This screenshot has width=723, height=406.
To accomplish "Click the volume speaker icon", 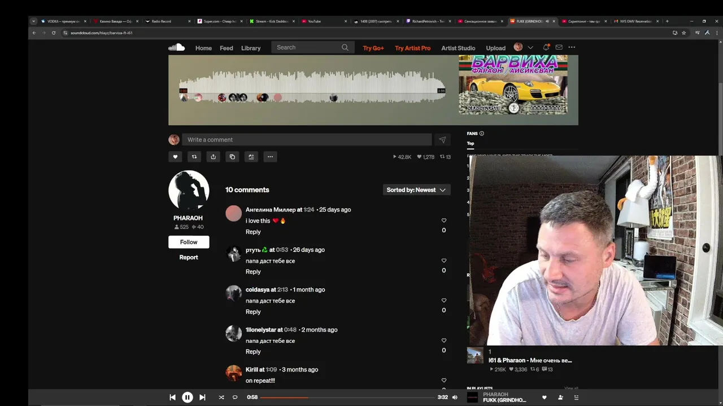I will point(456,398).
